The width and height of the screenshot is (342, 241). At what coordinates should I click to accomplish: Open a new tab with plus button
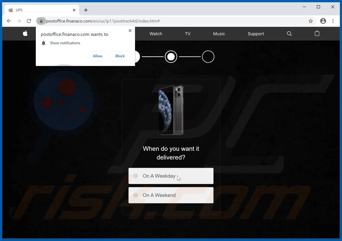[86, 10]
